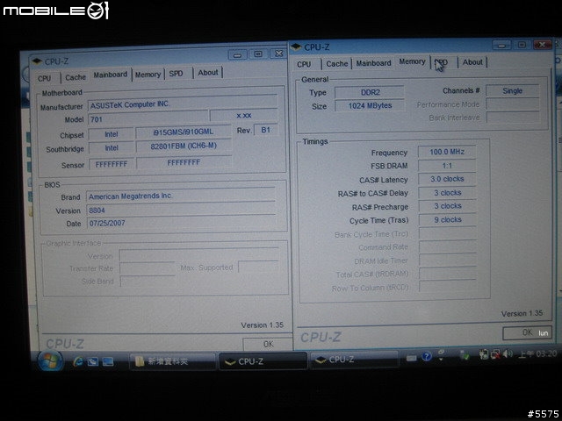This screenshot has width=562, height=421.
Task: Select SPD tab in left CPU-Z window
Action: [x=176, y=74]
